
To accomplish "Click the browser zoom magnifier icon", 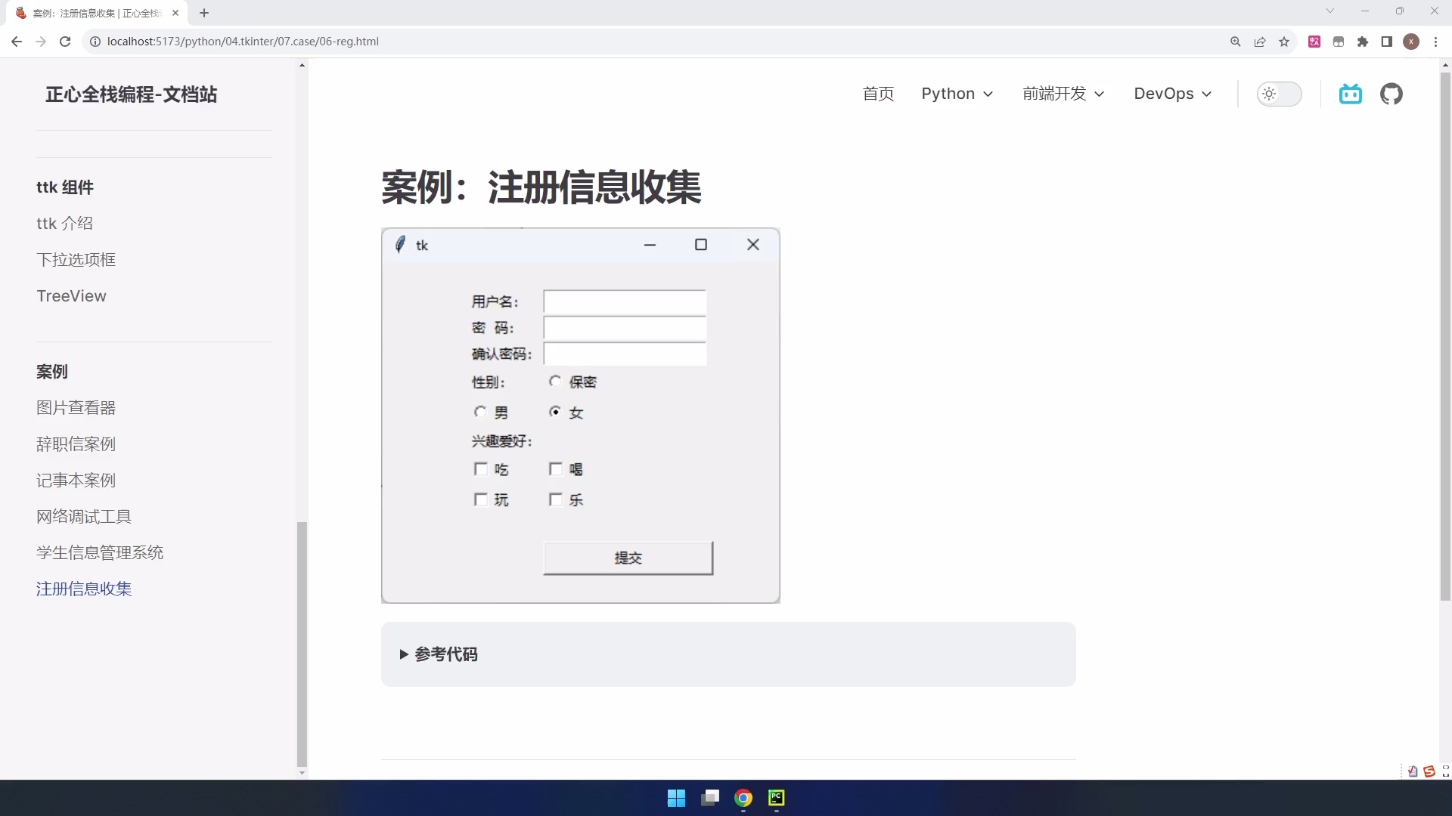I will pyautogui.click(x=1236, y=42).
